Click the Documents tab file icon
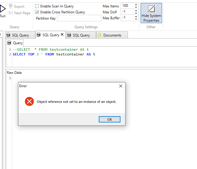 pyautogui.click(x=99, y=35)
